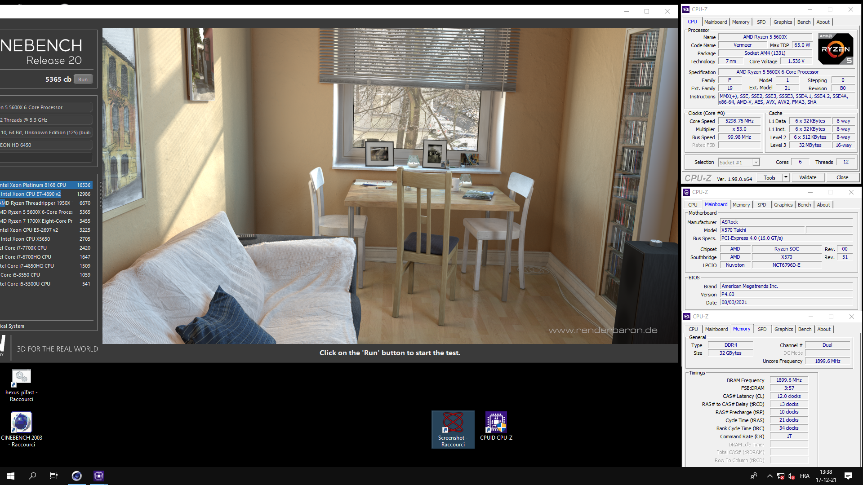Select Core i7-6700HQ CPU ranking row

46,257
